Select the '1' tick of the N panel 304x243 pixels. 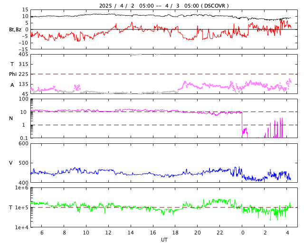(x=24, y=125)
